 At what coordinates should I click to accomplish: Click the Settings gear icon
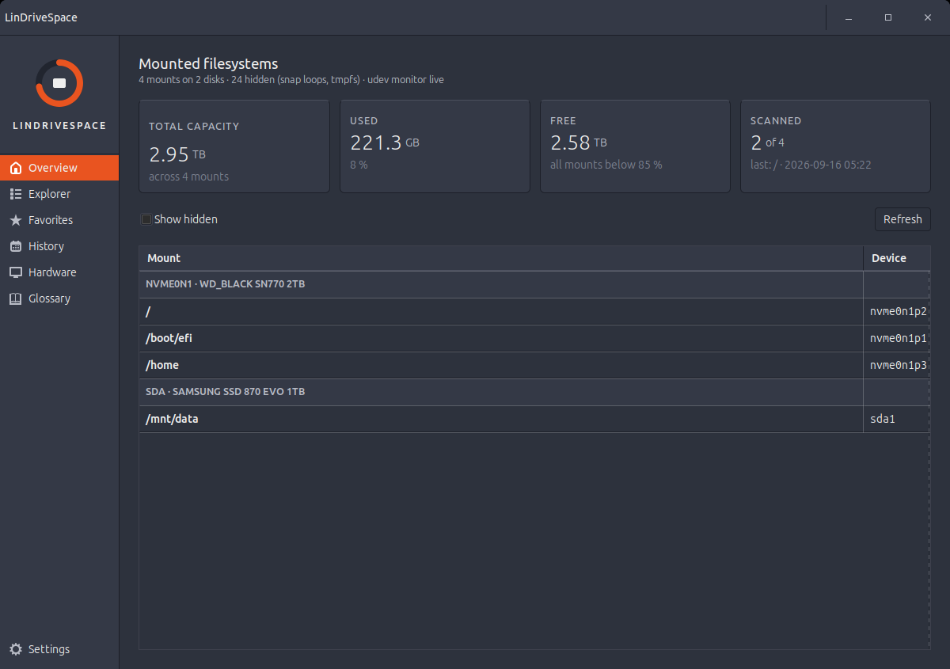(15, 649)
